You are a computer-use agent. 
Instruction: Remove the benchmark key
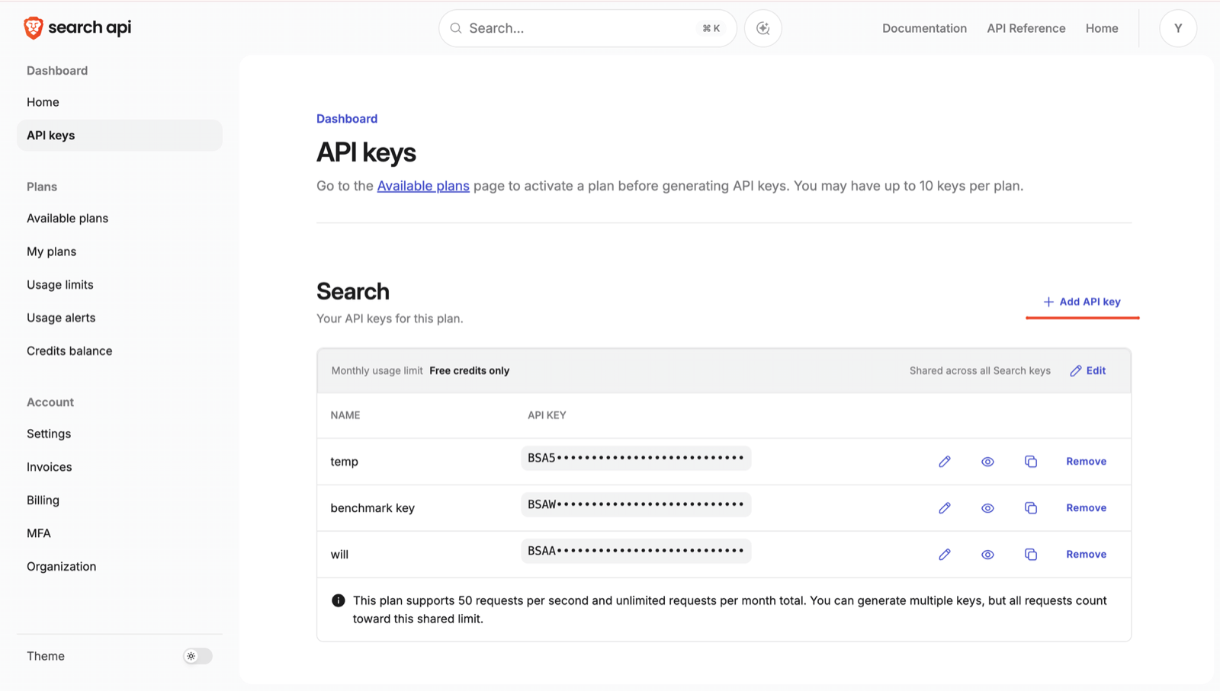[1086, 508]
